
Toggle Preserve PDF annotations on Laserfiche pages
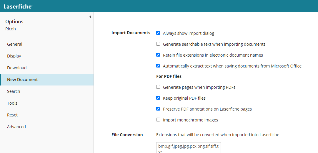coord(158,109)
